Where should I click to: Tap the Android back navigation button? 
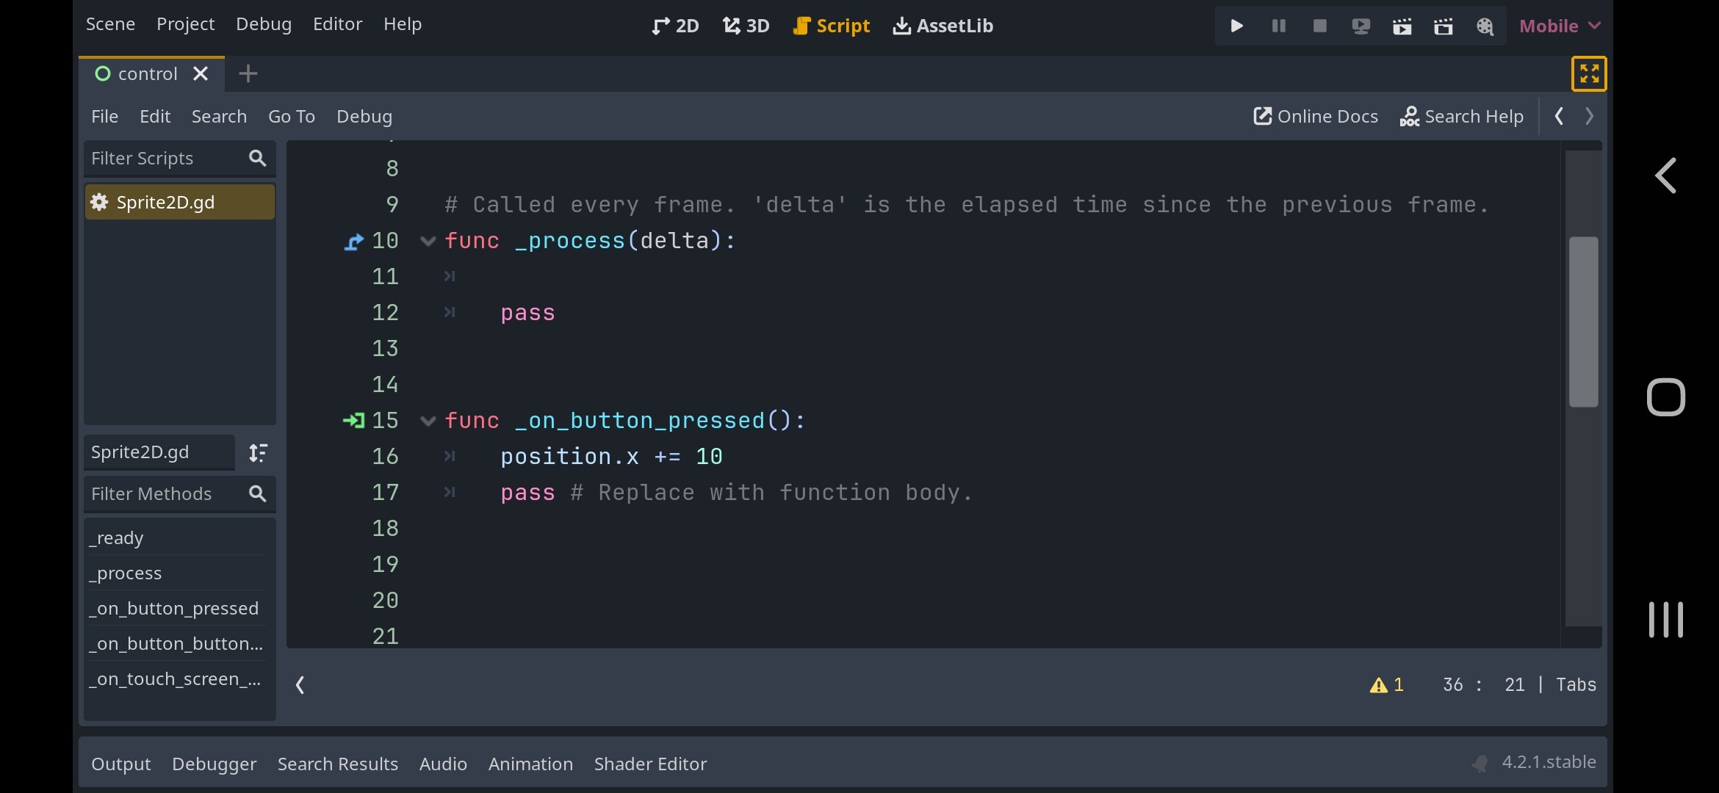(1665, 175)
